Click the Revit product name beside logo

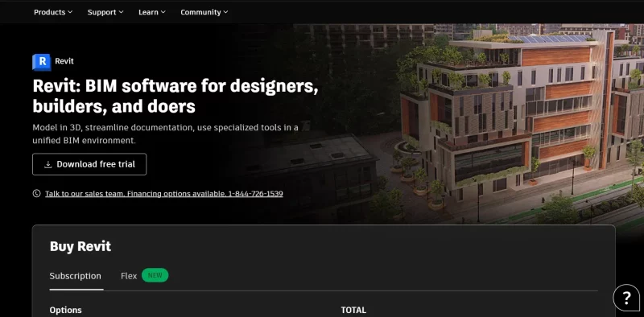pyautogui.click(x=64, y=62)
